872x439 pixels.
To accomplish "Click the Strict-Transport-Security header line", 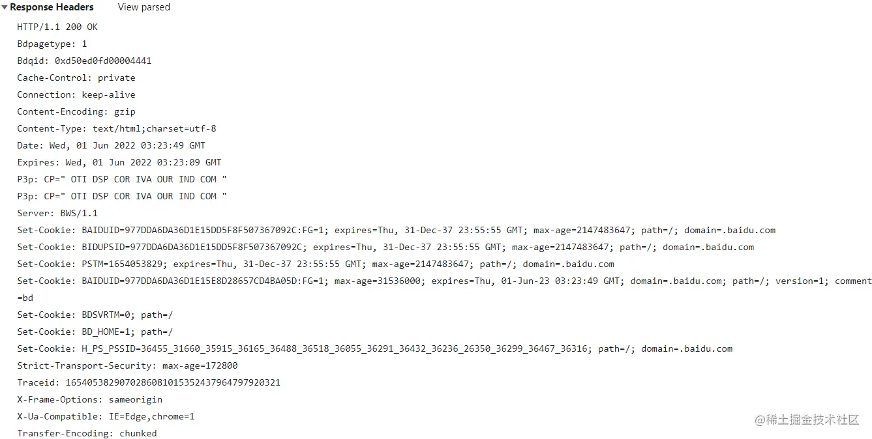I will [127, 365].
